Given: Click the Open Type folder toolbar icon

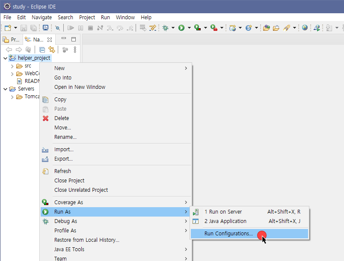Looking at the screenshot, I should 266,28.
